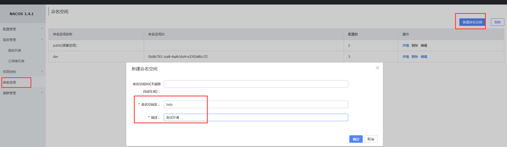507x147 pixels.
Task: Click the 新建命名空间 dialog title
Action: click(x=145, y=69)
